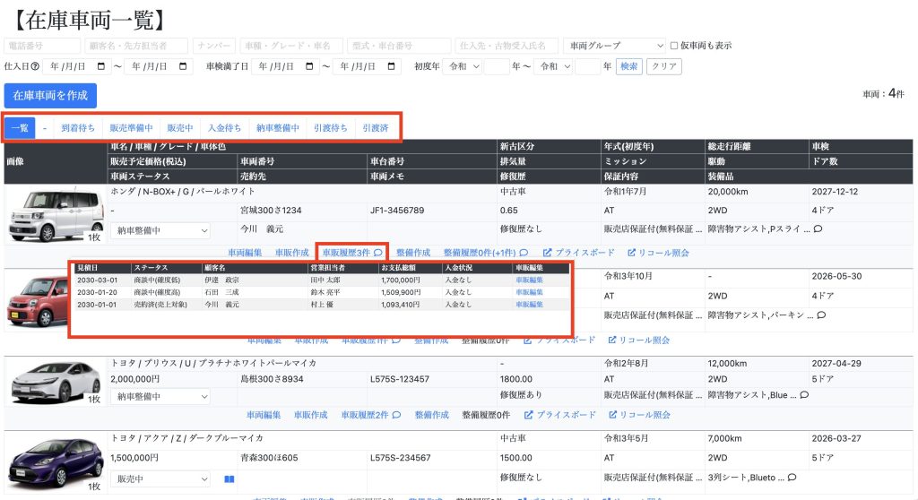Click the comment bubble icon beside 車販履歴3件
This screenshot has width=918, height=500.
point(378,254)
